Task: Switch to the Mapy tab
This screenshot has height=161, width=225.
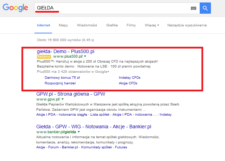Action: [63, 25]
